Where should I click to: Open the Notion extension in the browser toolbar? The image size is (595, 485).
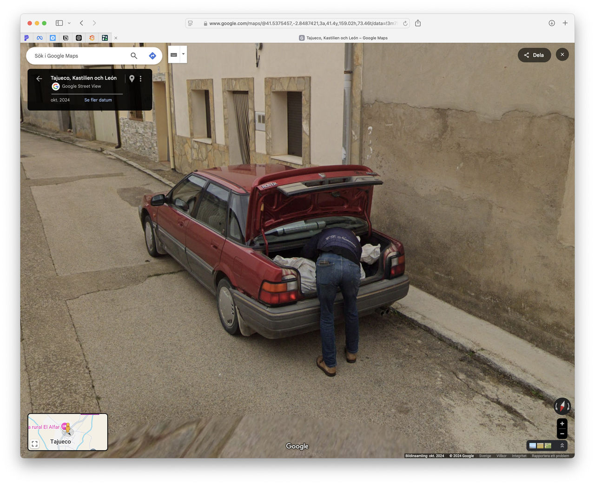[66, 38]
